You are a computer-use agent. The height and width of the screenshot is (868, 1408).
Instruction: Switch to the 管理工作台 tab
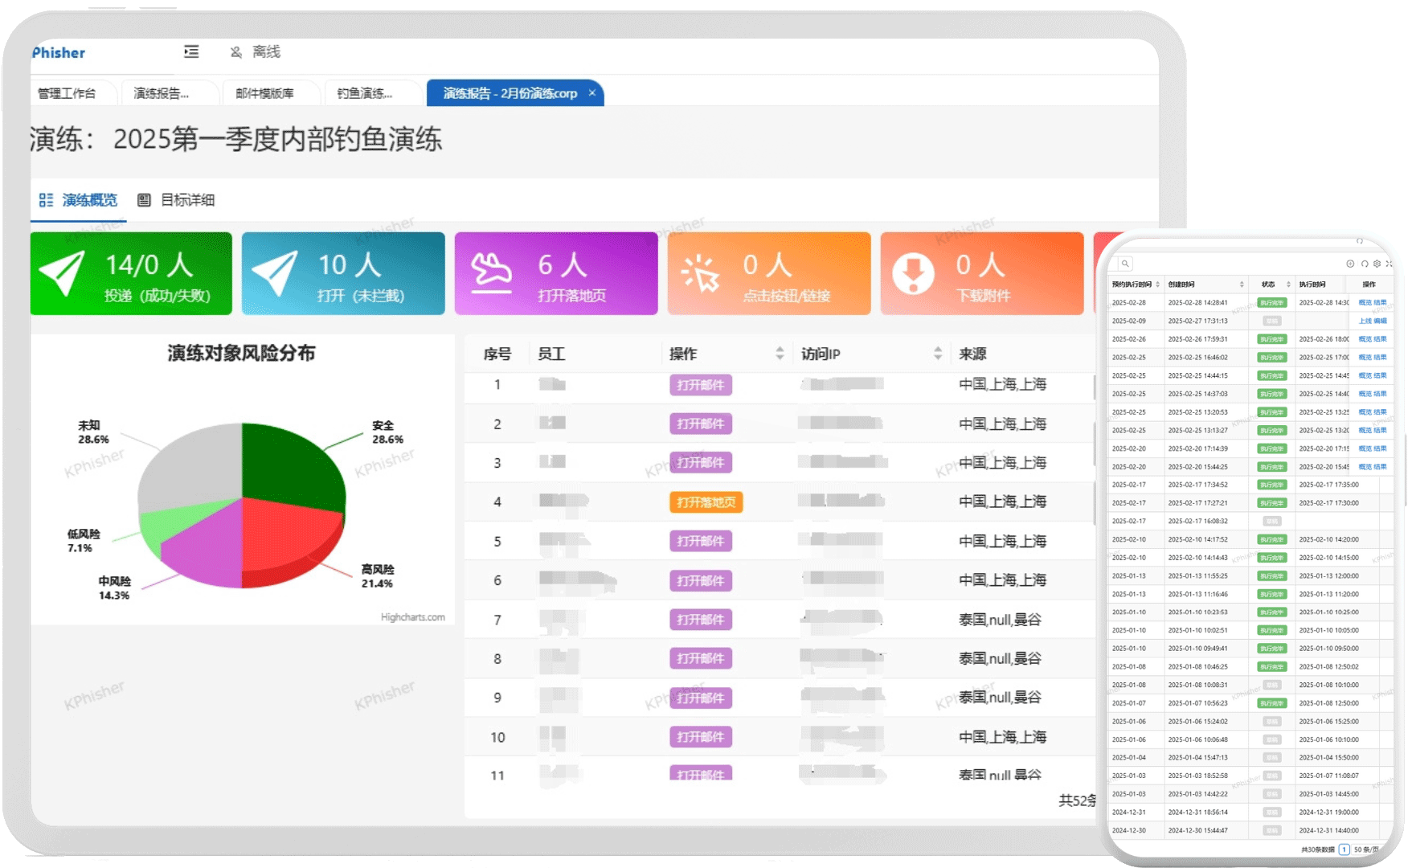click(67, 93)
